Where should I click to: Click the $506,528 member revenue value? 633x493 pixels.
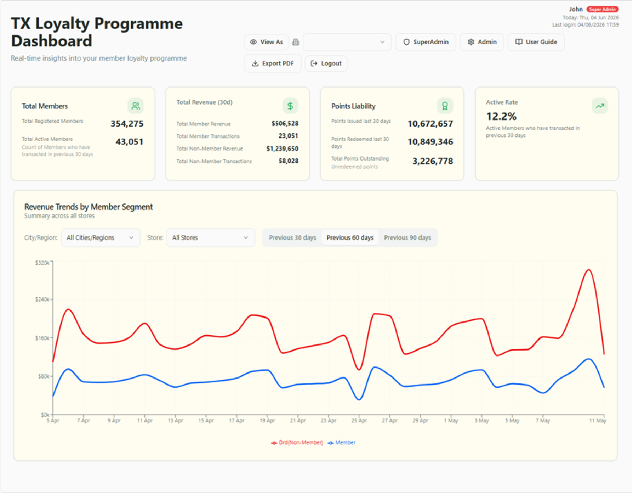[285, 123]
